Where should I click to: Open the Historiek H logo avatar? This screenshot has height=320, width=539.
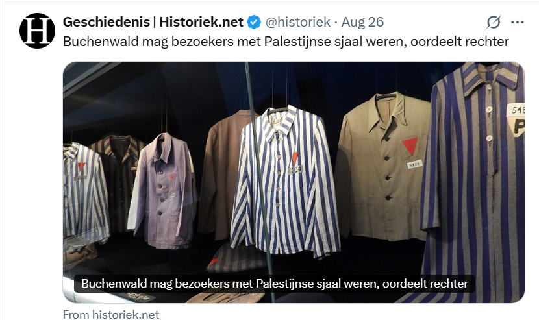point(37,31)
